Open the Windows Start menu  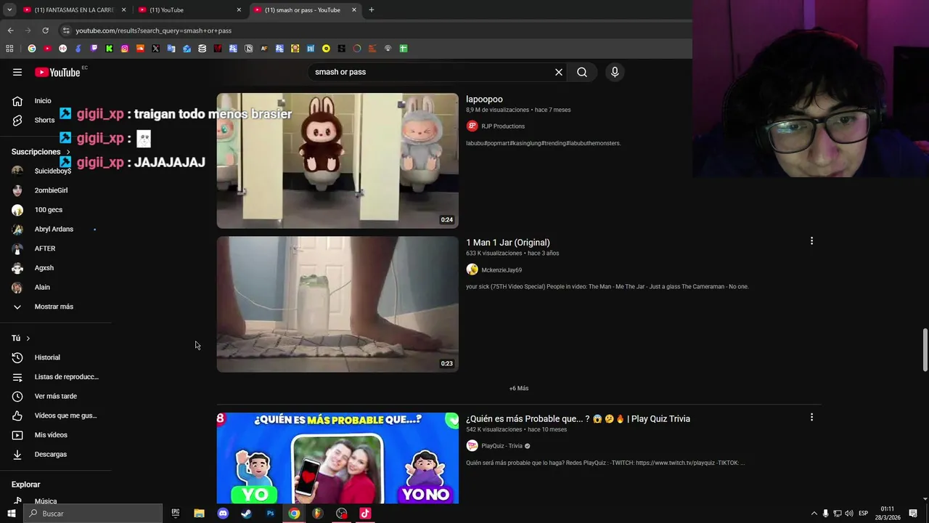pyautogui.click(x=11, y=514)
